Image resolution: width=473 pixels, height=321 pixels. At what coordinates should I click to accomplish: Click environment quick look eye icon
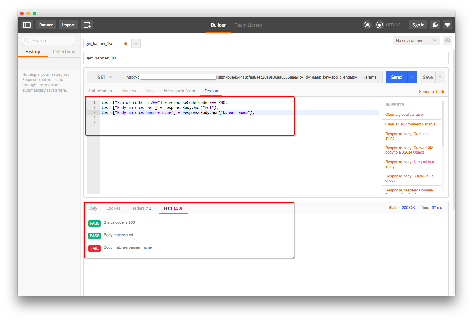[448, 40]
